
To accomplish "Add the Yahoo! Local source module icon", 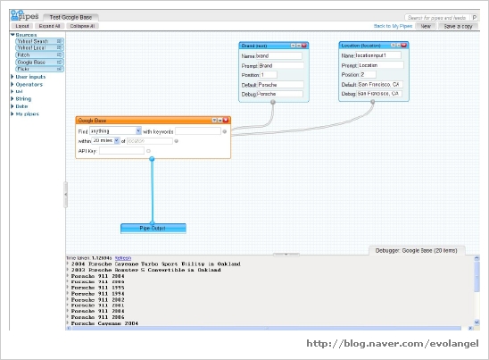I will click(x=59, y=47).
